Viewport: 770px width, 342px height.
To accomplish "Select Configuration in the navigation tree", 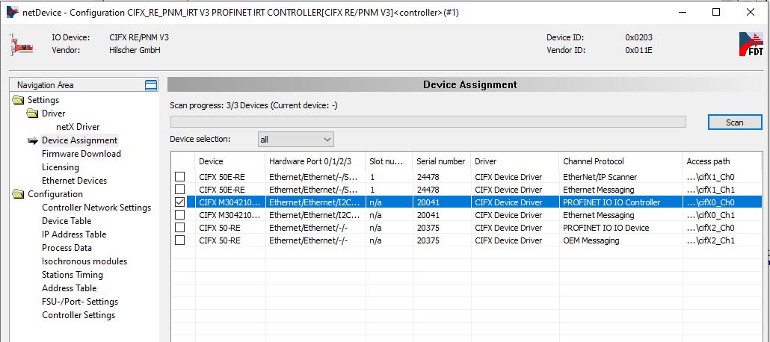I will 55,194.
